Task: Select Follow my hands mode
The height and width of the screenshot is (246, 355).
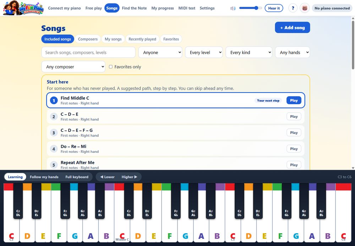Action: click(44, 177)
